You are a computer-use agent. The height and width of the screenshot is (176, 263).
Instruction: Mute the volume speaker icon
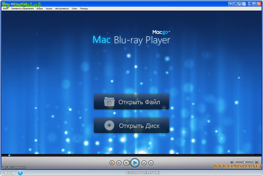click(232, 162)
